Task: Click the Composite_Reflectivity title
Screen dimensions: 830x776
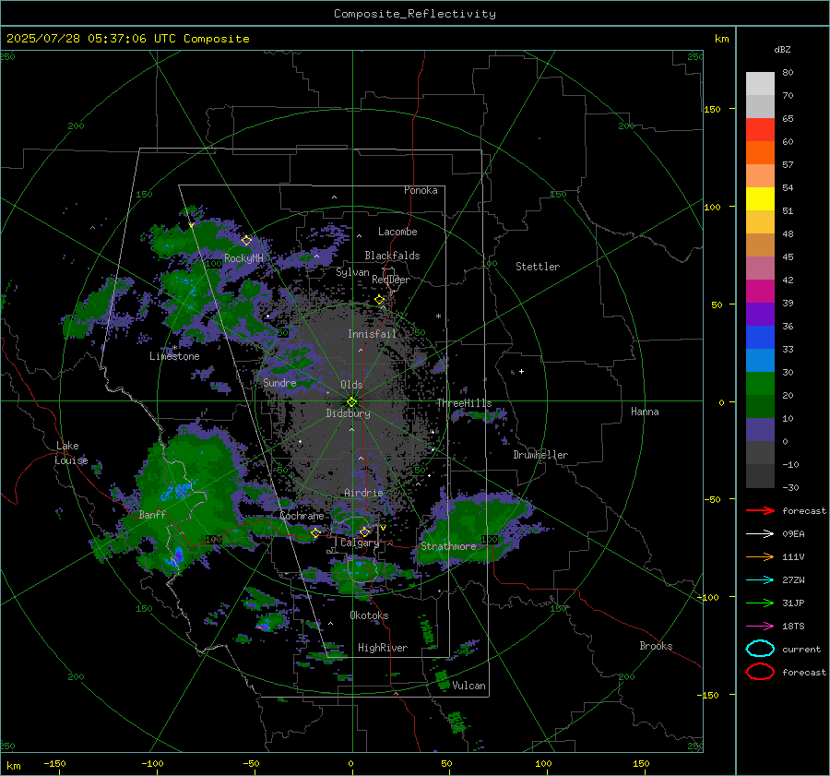Action: click(x=415, y=14)
